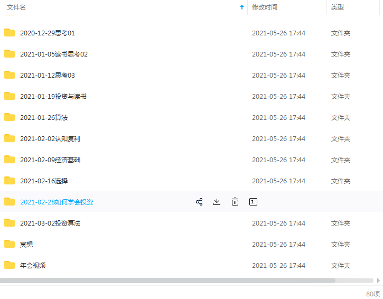The width and height of the screenshot is (383, 299).
Task: Open folder 2021-02-09经济基础
Action: click(50, 160)
